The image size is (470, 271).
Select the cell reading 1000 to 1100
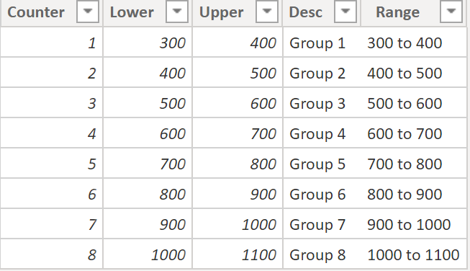coord(414,254)
